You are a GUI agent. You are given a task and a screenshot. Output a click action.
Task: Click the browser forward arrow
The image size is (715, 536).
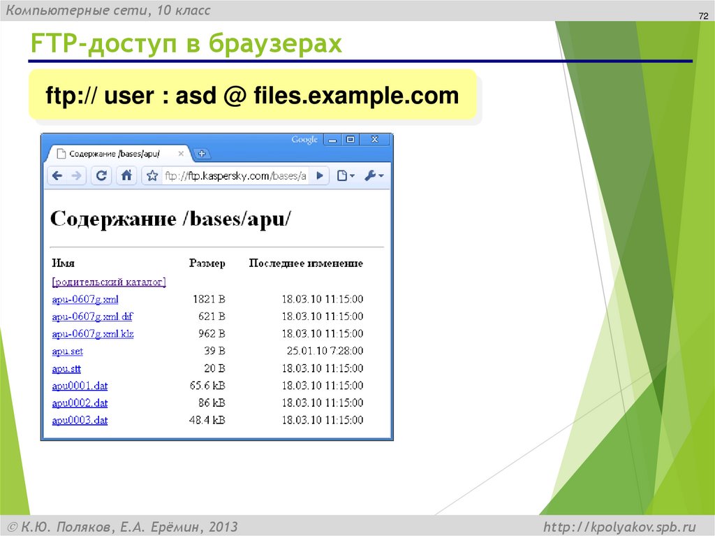point(75,175)
